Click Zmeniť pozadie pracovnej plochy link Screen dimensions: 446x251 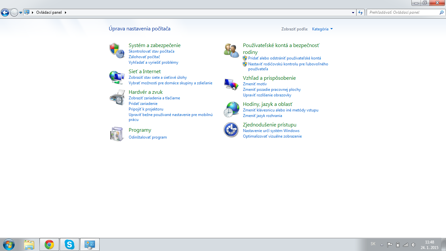[x=272, y=90]
